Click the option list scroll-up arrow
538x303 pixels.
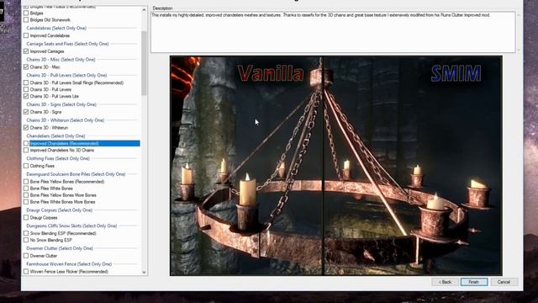[144, 10]
